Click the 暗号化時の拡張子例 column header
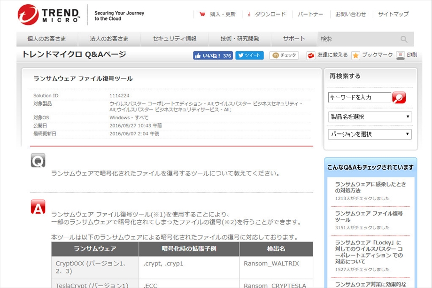 [189, 249]
